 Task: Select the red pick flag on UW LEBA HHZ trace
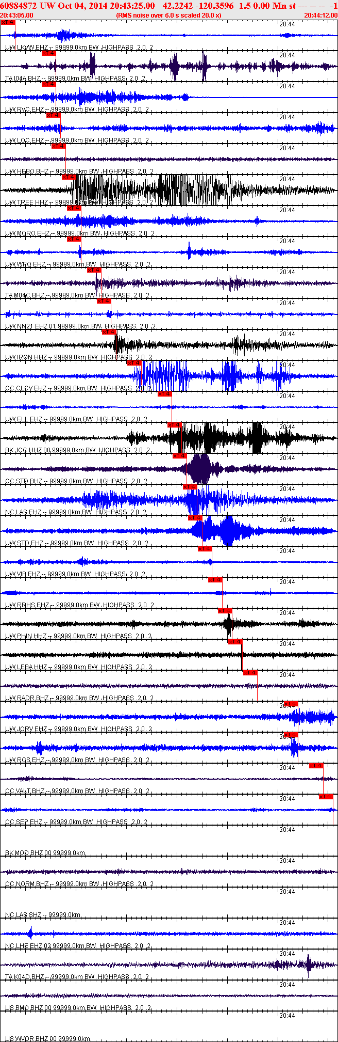click(x=235, y=642)
